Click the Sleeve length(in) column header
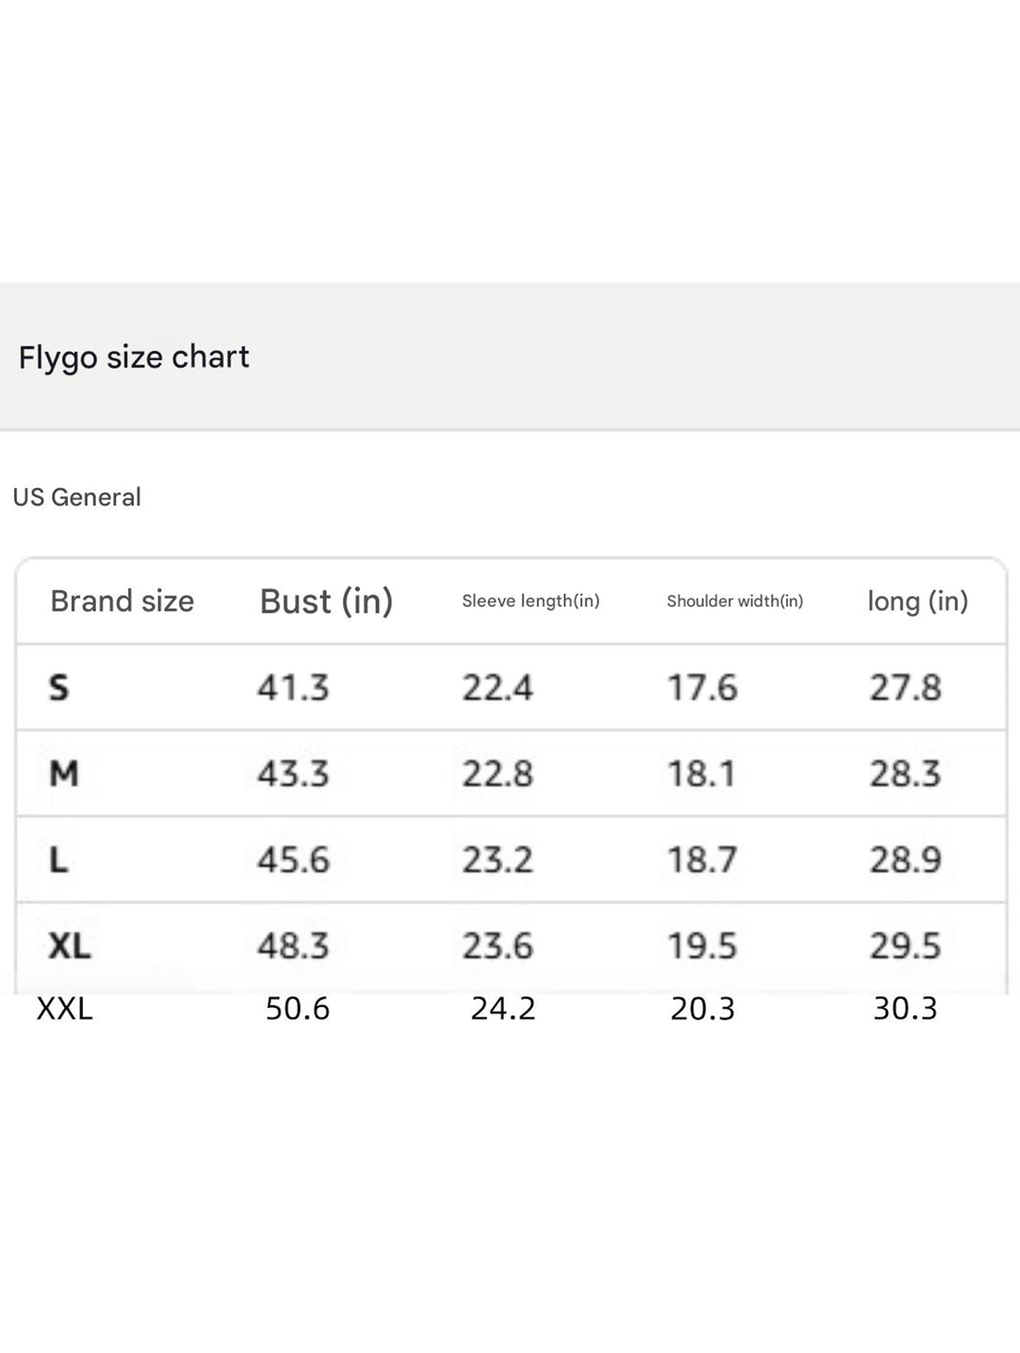Screen dimensions: 1020x1353 531,601
